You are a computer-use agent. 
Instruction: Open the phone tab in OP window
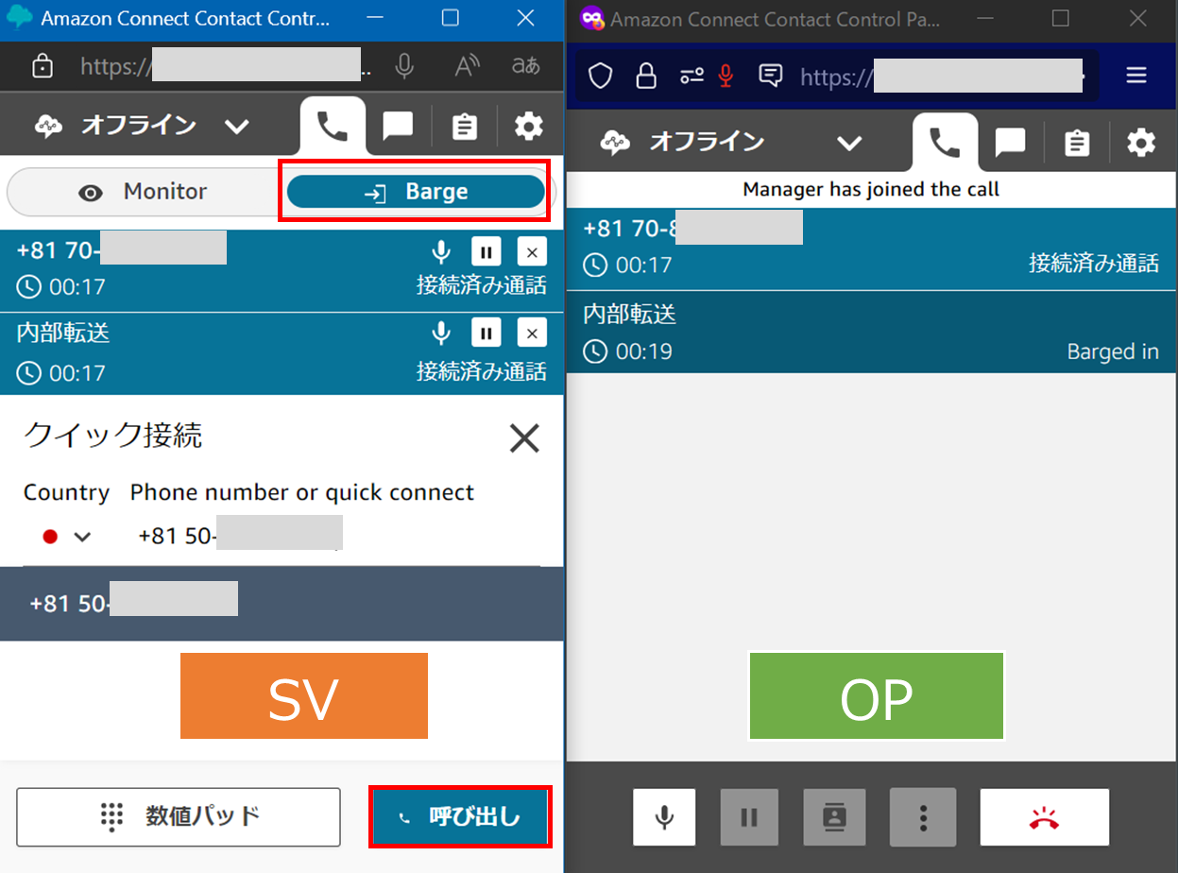[945, 142]
